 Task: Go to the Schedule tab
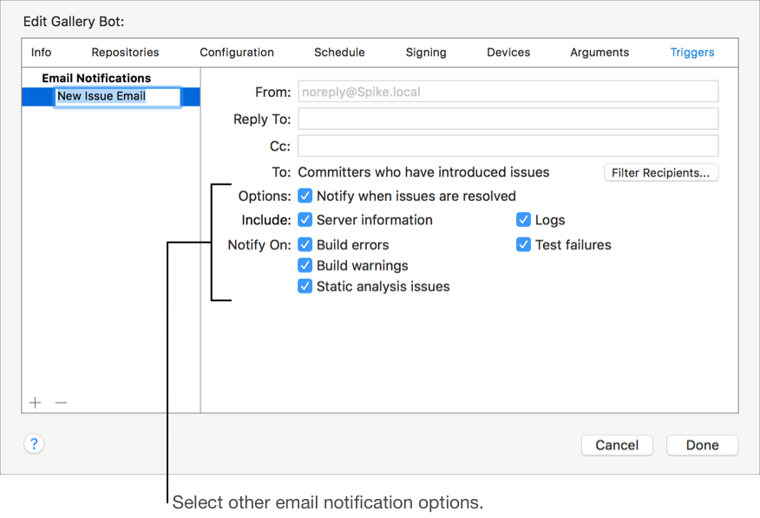[339, 53]
